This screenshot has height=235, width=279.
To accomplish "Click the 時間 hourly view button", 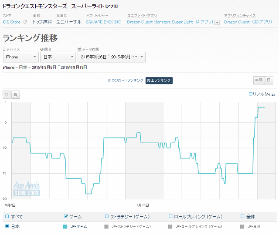I will pyautogui.click(x=259, y=80).
